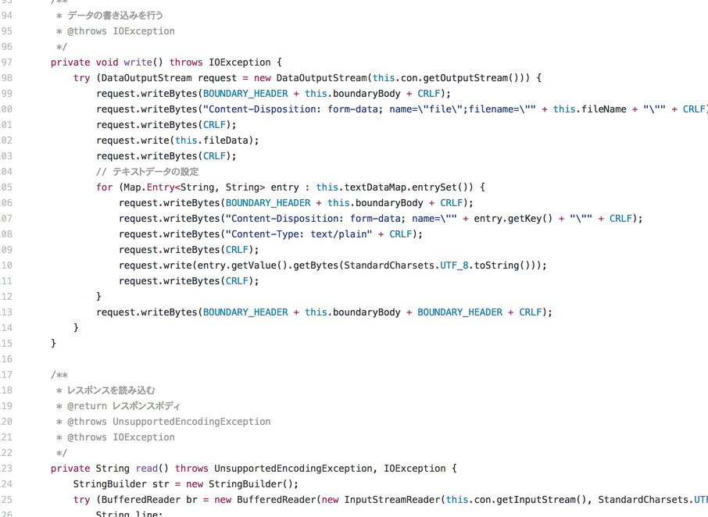Click "@throws IOException" in the Javadoc above write()
The height and width of the screenshot is (517, 708).
(x=121, y=31)
